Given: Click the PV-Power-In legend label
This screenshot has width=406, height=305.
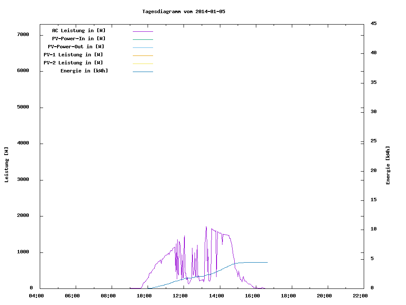Looking at the screenshot, I should tap(79, 39).
